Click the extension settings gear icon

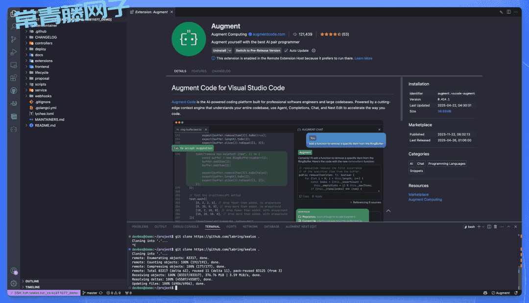click(313, 50)
